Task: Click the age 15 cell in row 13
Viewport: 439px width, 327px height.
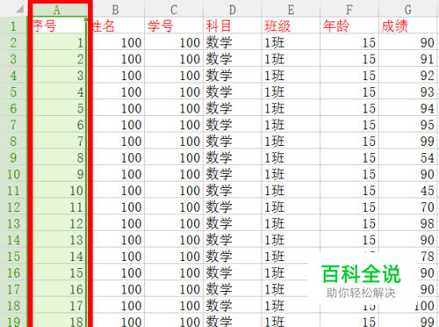Action: click(349, 223)
